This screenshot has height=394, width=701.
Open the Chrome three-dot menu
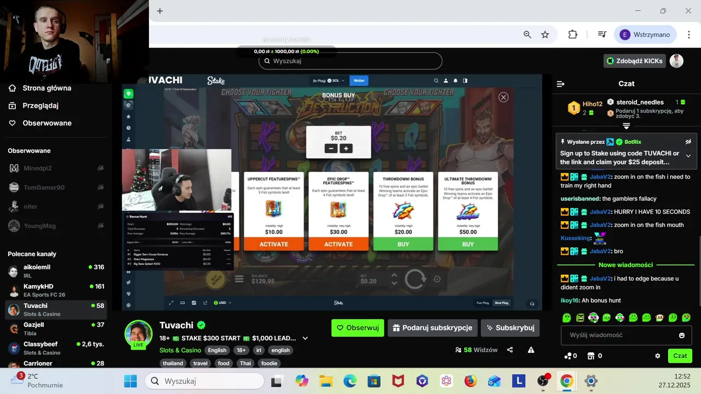(x=688, y=34)
